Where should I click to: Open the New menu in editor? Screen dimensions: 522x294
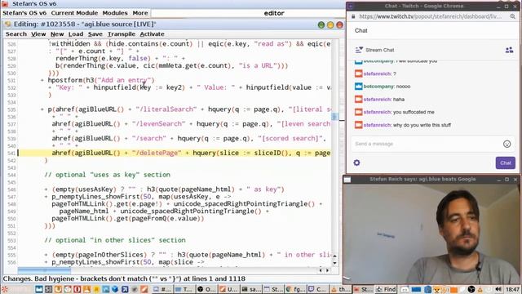(x=57, y=34)
